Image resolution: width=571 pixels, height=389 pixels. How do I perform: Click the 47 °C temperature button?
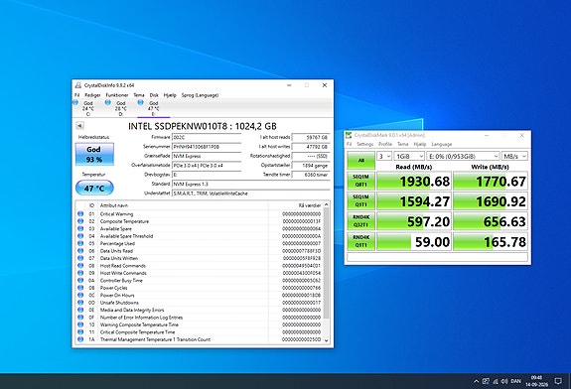94,189
